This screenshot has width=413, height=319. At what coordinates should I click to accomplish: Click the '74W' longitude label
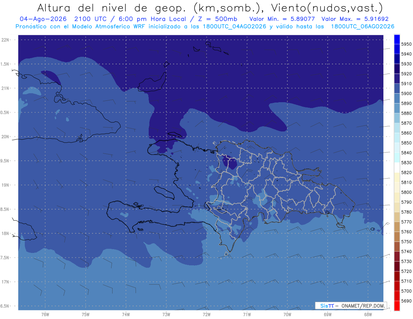tap(126, 314)
